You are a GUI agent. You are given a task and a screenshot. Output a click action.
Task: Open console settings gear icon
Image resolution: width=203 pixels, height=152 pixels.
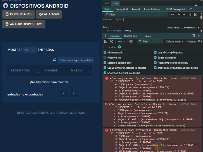120,47
